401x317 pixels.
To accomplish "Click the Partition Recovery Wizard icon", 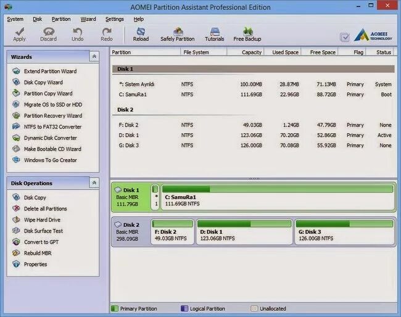I will tap(17, 115).
